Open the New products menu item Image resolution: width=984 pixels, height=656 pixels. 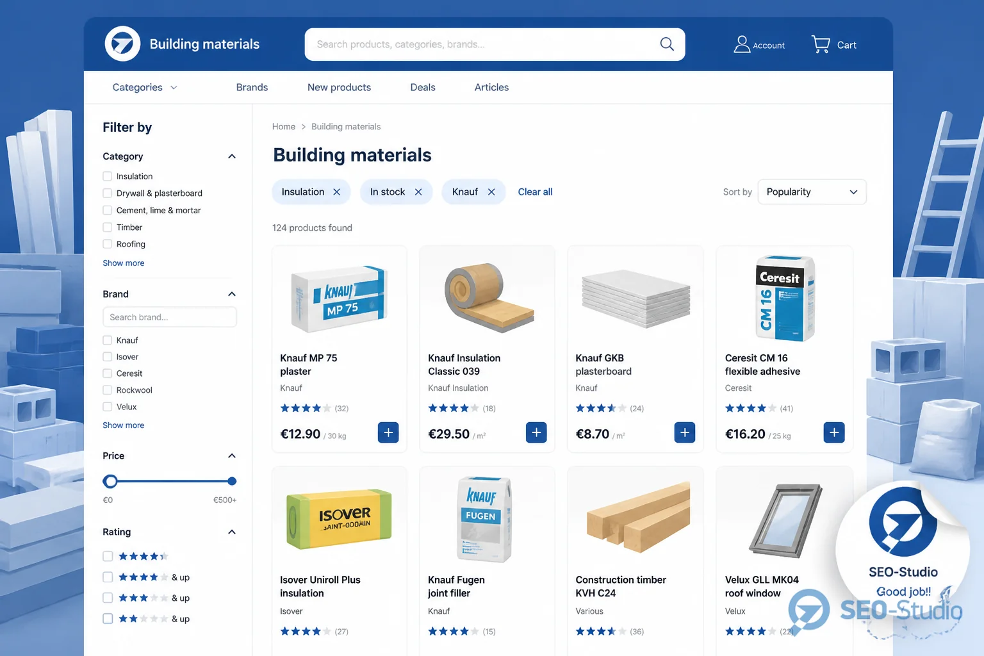[x=339, y=87]
